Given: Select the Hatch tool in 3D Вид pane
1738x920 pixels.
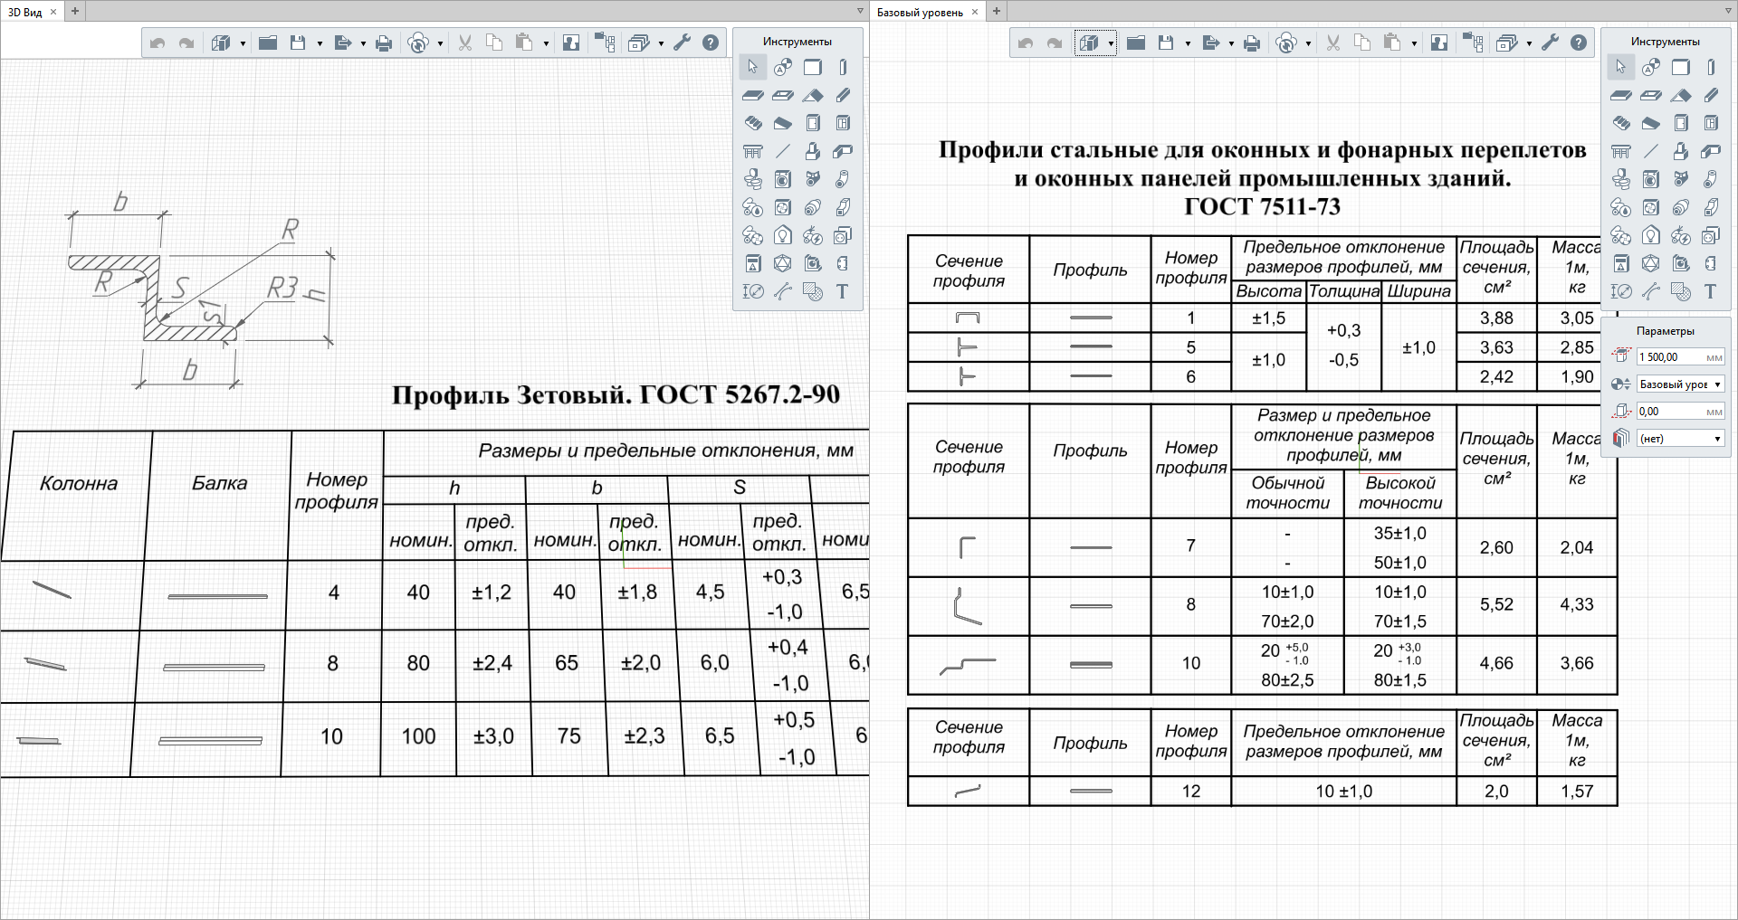Looking at the screenshot, I should point(813,291).
